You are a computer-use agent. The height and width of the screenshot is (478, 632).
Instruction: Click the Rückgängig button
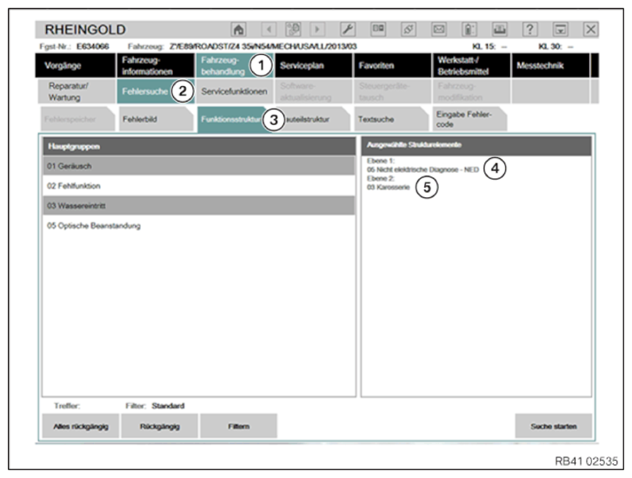(x=160, y=426)
